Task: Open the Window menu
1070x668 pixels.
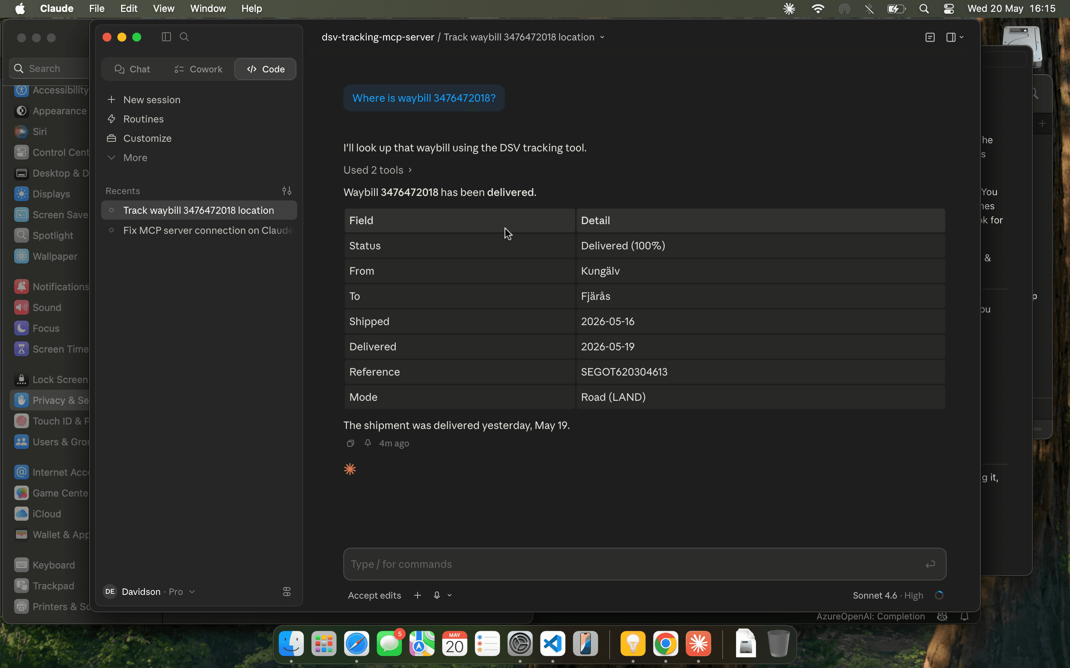Action: point(208,9)
